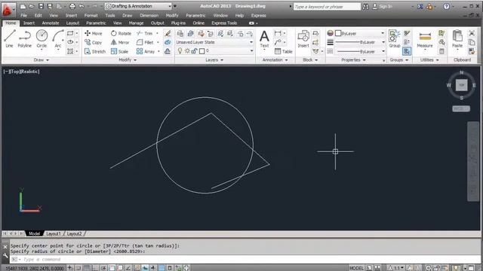Image resolution: width=483 pixels, height=271 pixels.
Task: Click the Trim command
Action: point(145,33)
